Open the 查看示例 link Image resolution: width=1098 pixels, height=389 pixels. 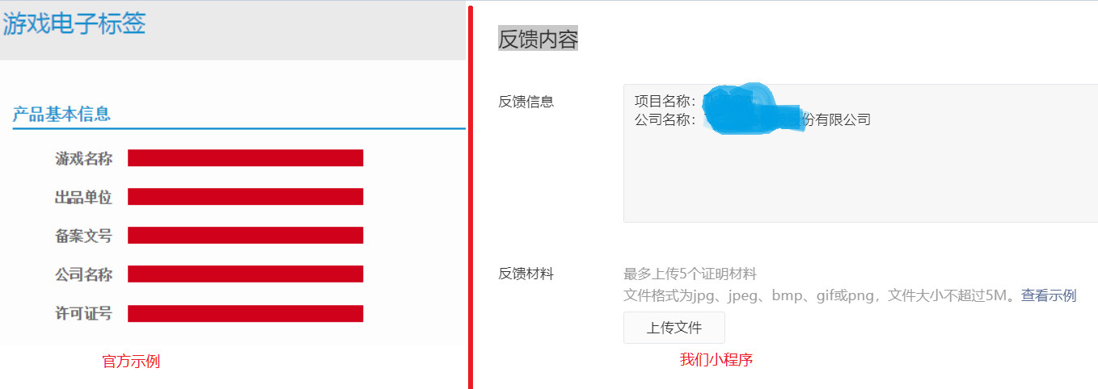tap(1048, 295)
